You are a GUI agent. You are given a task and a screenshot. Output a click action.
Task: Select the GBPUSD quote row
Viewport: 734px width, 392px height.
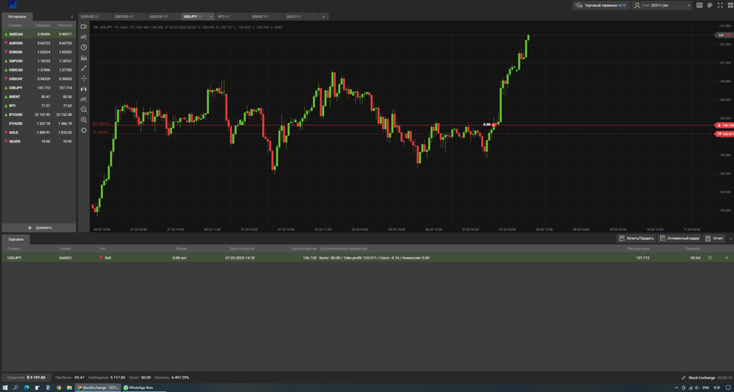39,61
